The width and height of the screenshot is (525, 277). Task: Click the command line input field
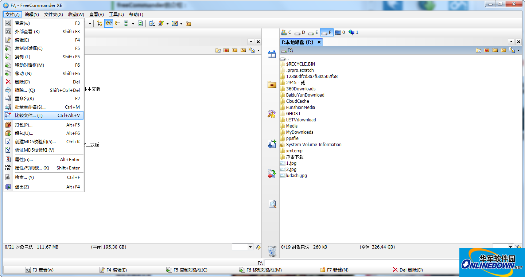coord(361,263)
